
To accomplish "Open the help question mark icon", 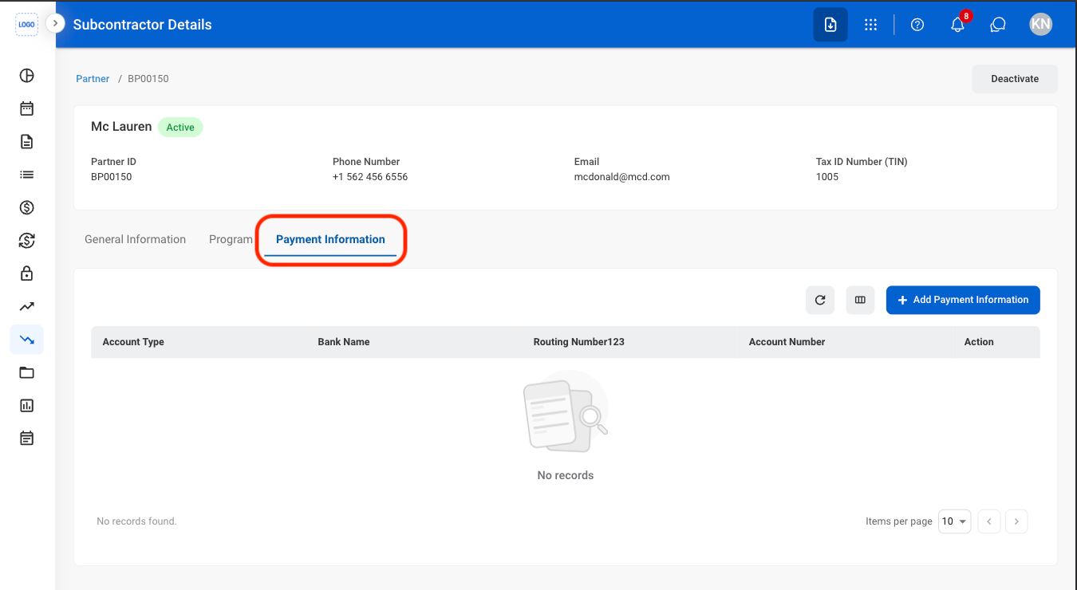I will [917, 25].
